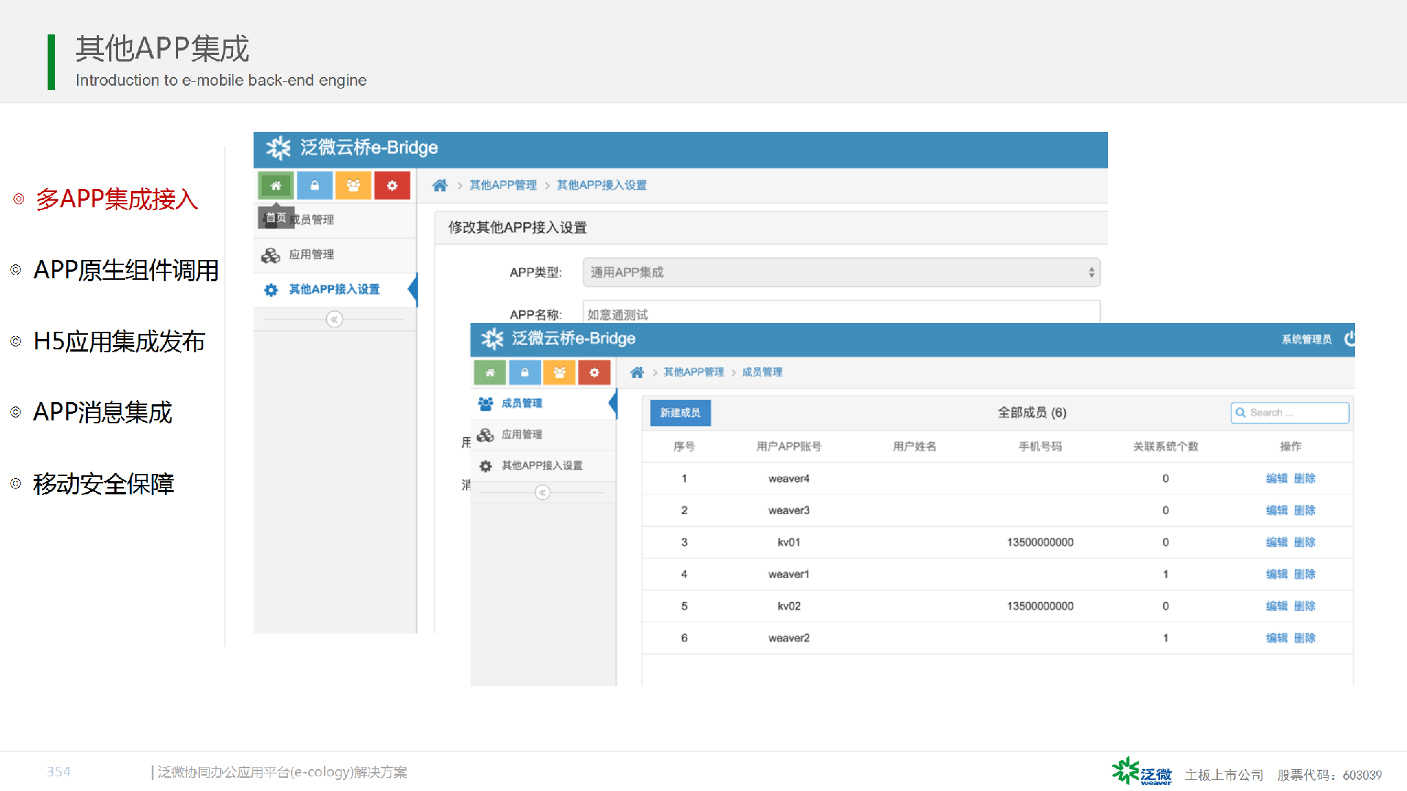Click APP原生组件调用 slide bullet
The width and height of the screenshot is (1407, 791).
tap(126, 270)
